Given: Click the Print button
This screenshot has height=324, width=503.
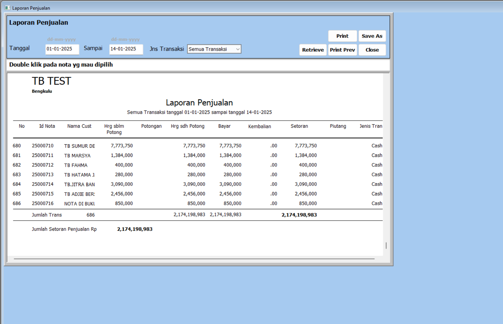Looking at the screenshot, I should (342, 36).
